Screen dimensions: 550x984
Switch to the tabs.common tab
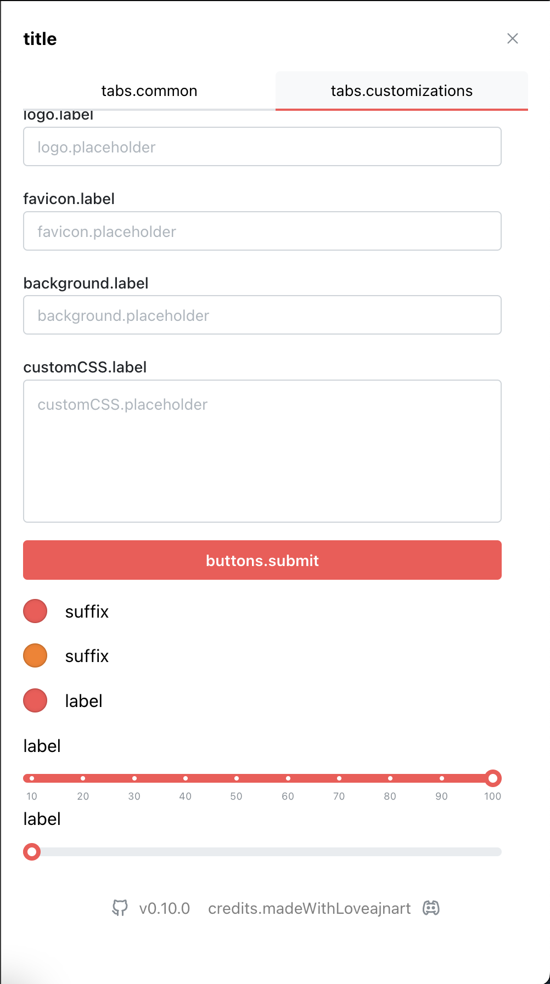pos(149,91)
